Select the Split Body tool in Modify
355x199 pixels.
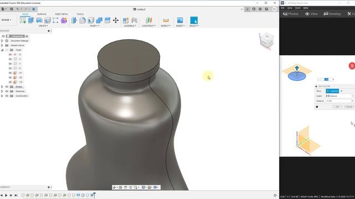(107, 20)
